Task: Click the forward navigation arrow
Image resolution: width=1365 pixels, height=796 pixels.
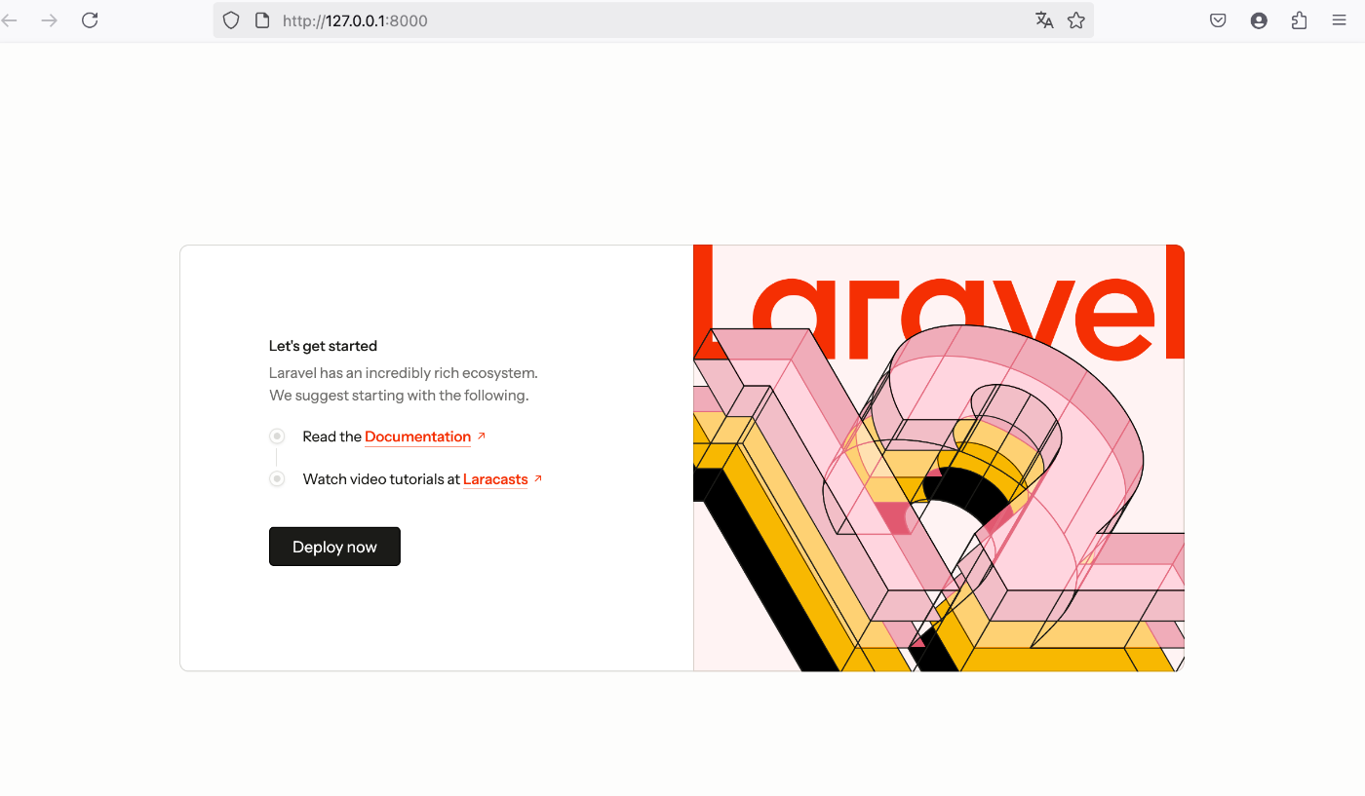Action: (x=49, y=20)
